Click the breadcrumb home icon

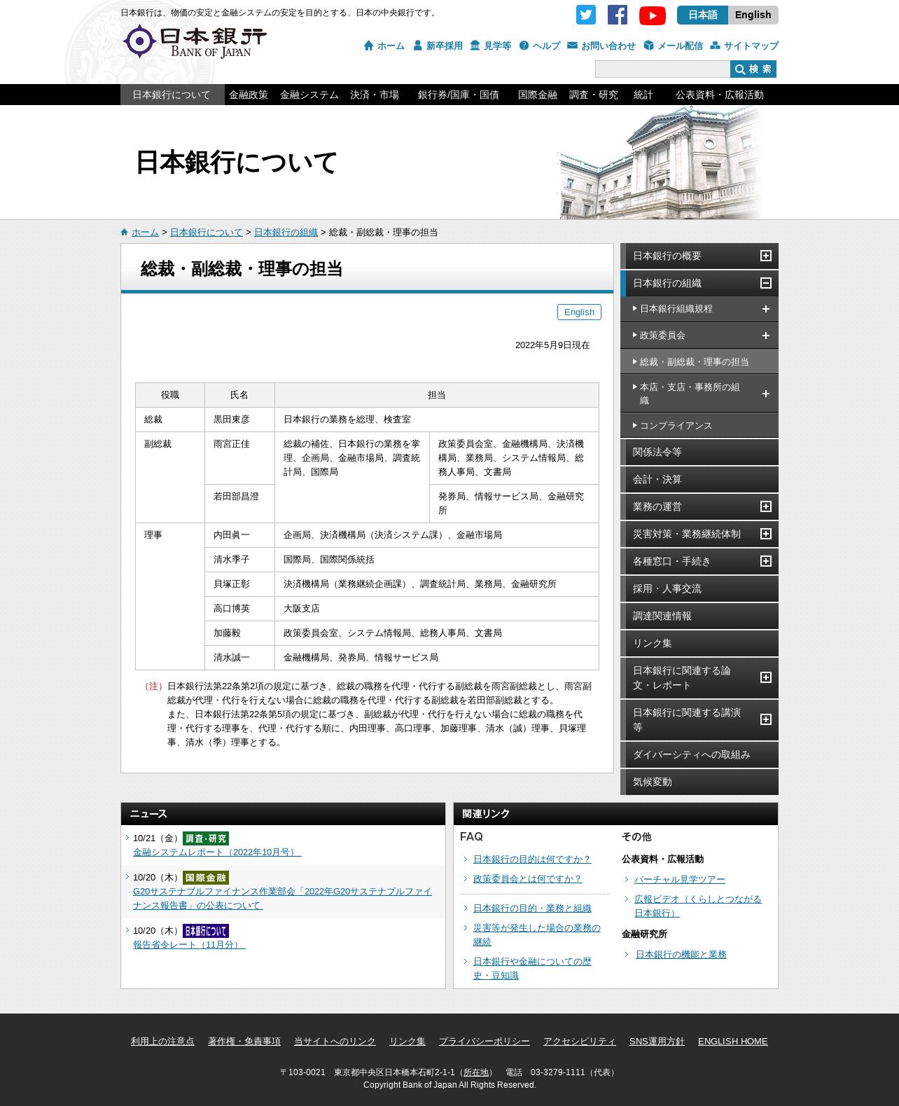(125, 233)
